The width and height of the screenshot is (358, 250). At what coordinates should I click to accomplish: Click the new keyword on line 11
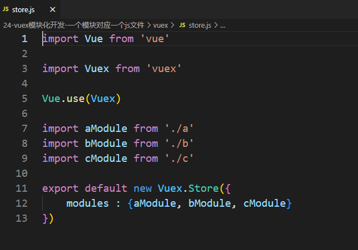142,188
